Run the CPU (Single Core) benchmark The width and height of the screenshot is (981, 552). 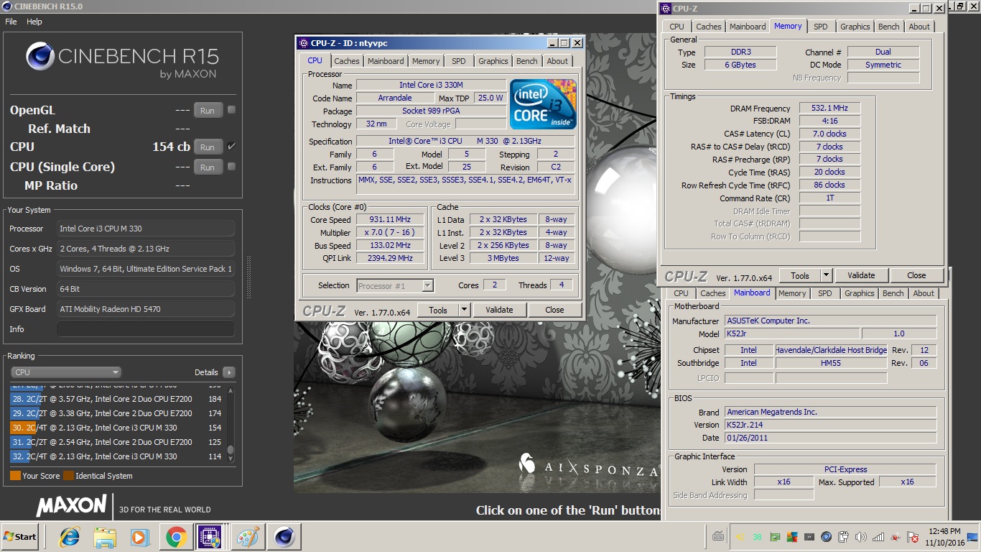208,167
